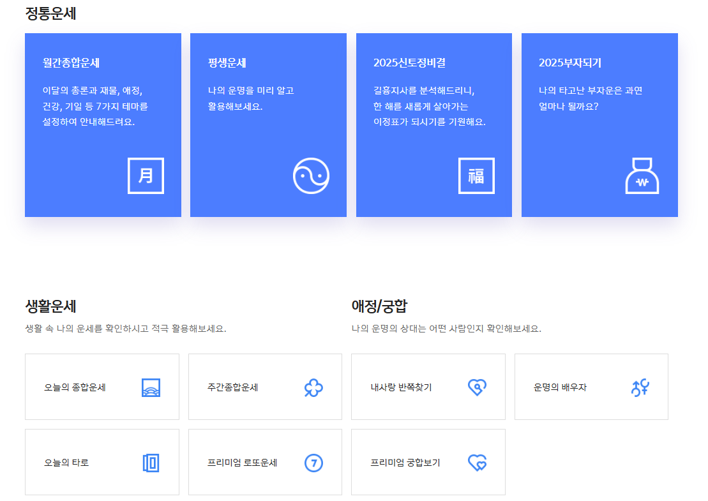Select the yin-yang icon on 평생운세 card
The image size is (708, 501).
[x=311, y=176]
